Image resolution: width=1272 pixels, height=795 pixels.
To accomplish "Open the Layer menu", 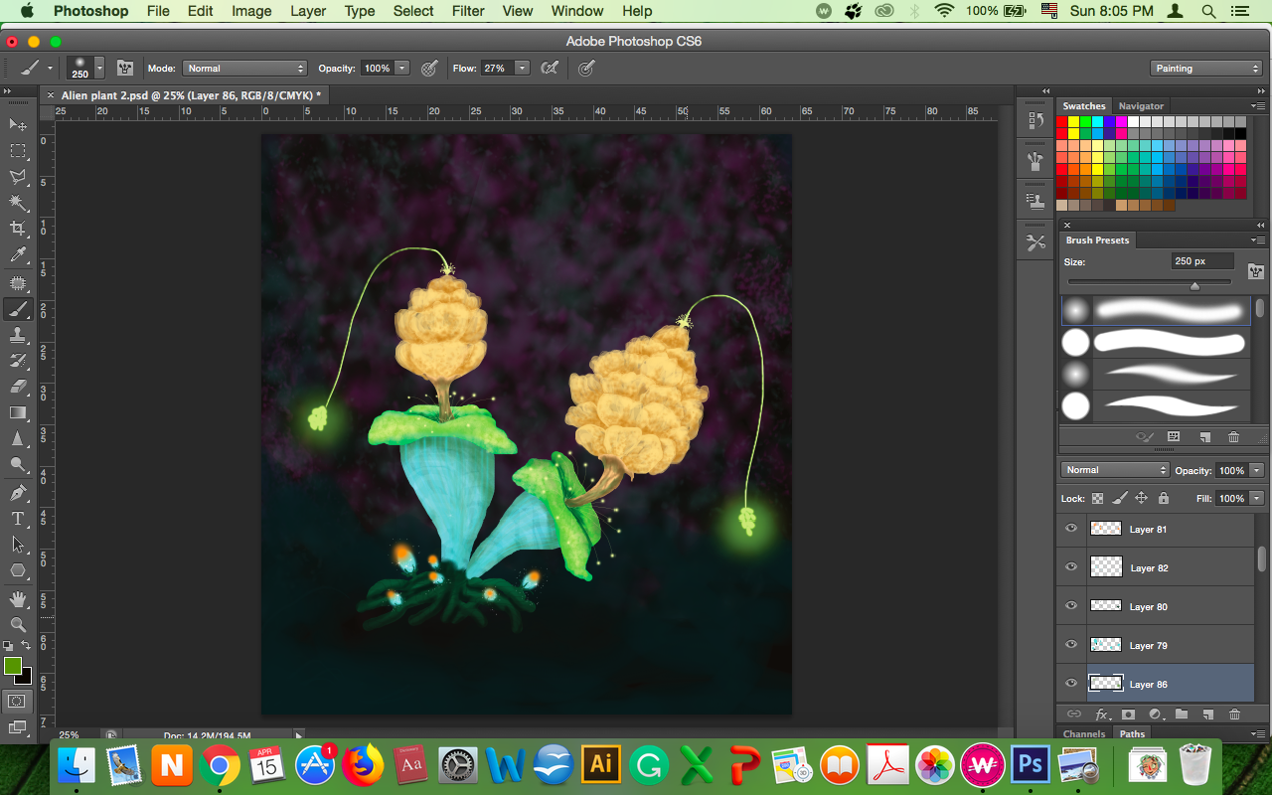I will click(308, 11).
